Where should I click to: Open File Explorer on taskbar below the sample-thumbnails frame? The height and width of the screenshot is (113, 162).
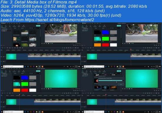[x=37, y=67]
